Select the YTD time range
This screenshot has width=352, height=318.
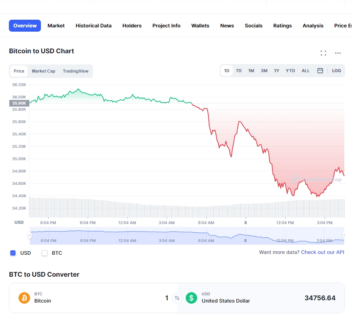pyautogui.click(x=290, y=71)
